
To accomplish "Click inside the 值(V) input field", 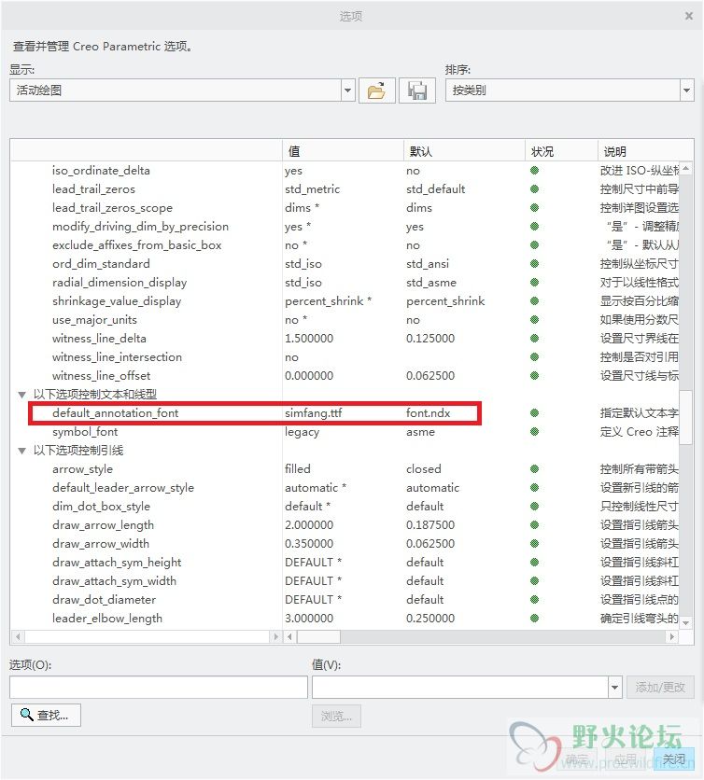I will click(x=460, y=688).
